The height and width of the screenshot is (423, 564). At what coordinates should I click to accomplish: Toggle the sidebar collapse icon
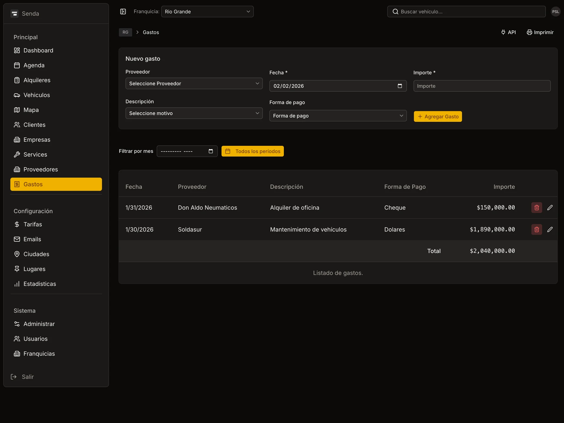pyautogui.click(x=123, y=11)
